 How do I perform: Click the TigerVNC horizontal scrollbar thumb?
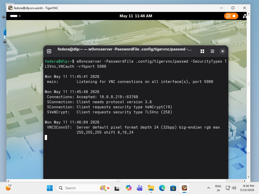(x=118, y=181)
